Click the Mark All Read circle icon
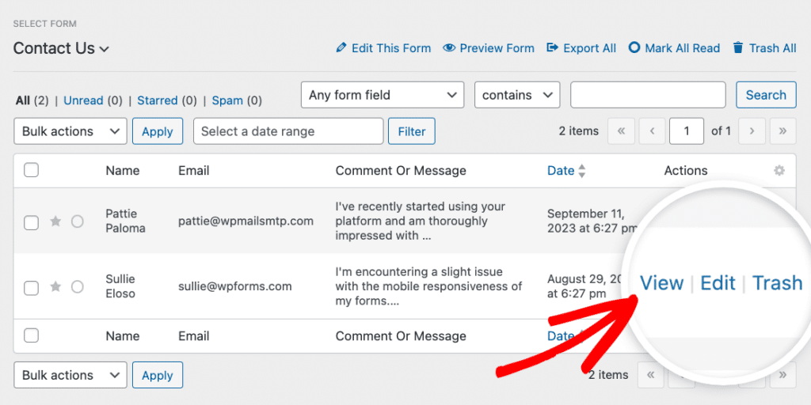The width and height of the screenshot is (811, 405). tap(634, 48)
